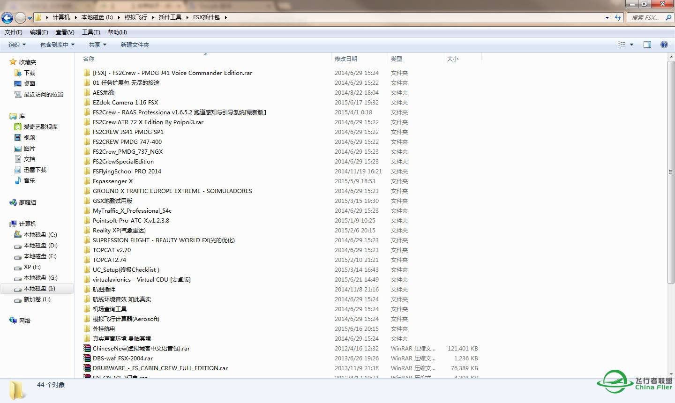Image resolution: width=675 pixels, height=403 pixels.
Task: Select 本地磁盘 (G:) in the navigation pane
Action: coord(40,277)
